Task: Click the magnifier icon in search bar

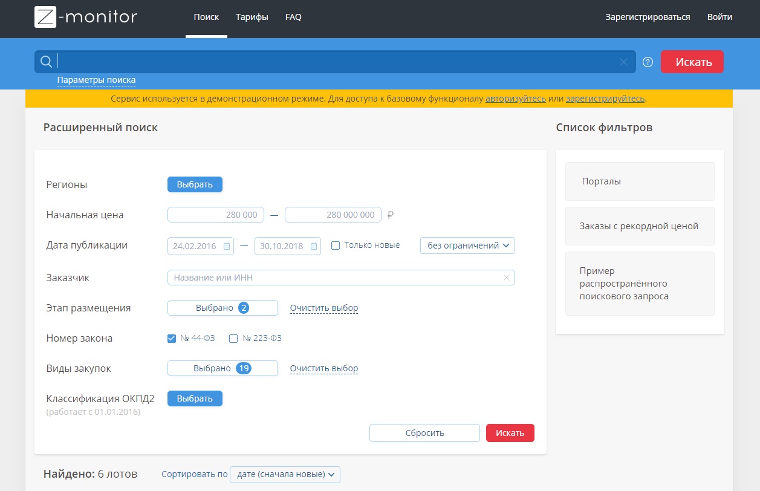Action: (x=46, y=61)
